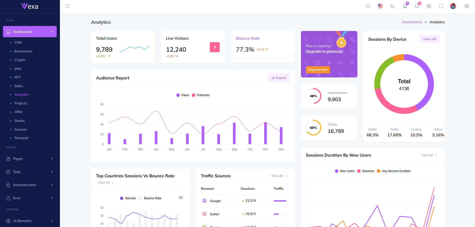The height and width of the screenshot is (227, 475).
Task: Open search using the magnifier icon
Action: pos(368,6)
